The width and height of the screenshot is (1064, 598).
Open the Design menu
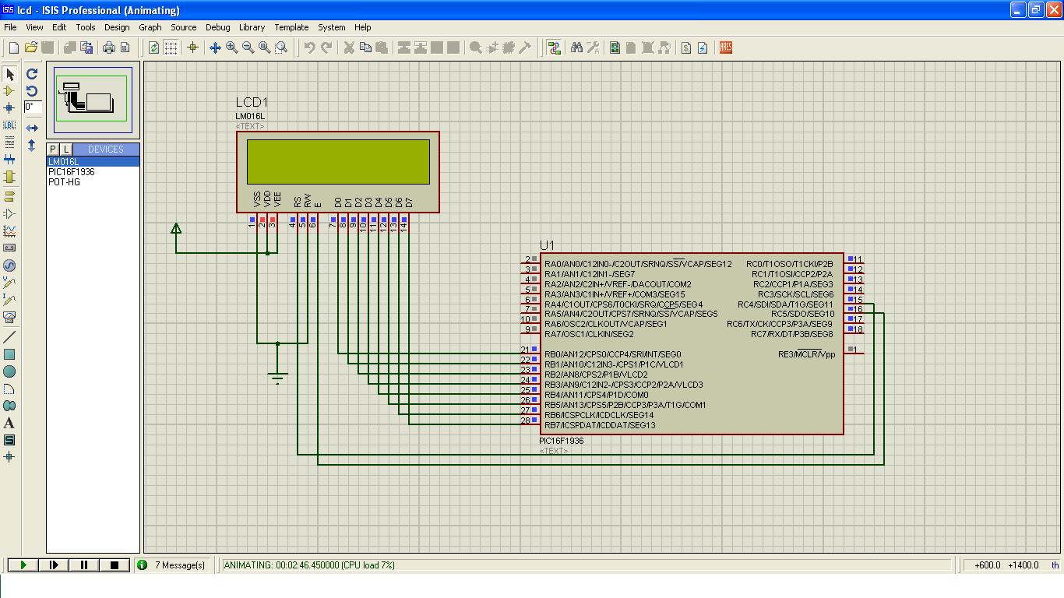coord(117,27)
